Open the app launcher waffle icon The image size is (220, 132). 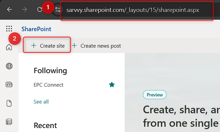coord(9,29)
